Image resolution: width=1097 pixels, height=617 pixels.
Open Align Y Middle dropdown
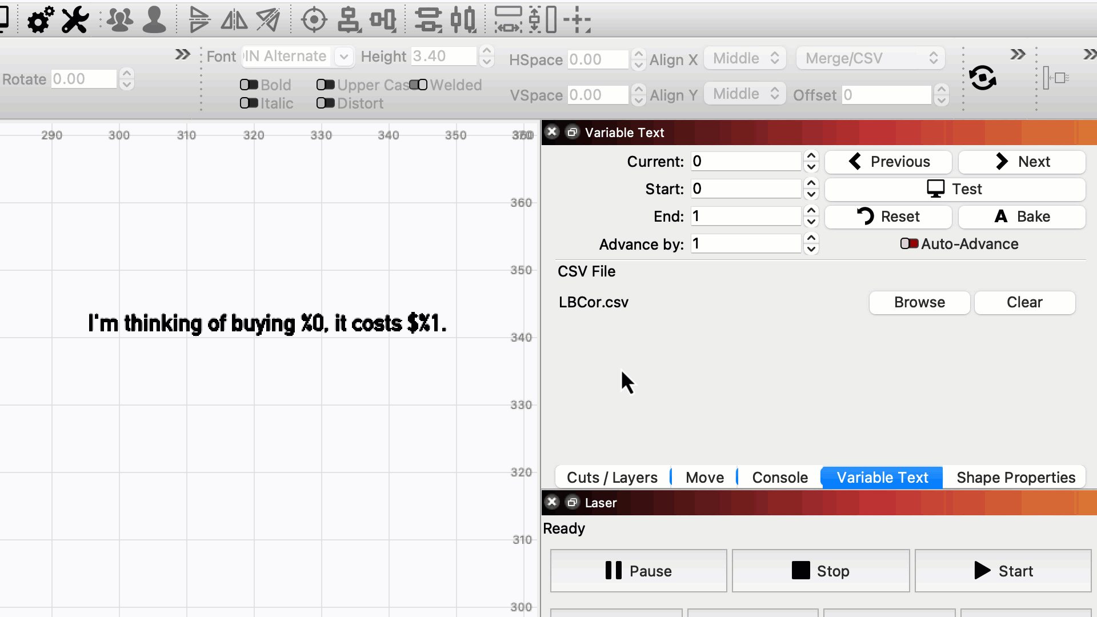pyautogui.click(x=745, y=94)
